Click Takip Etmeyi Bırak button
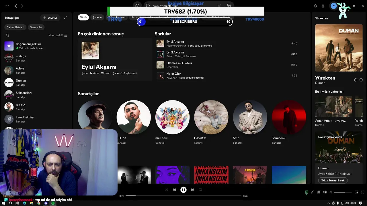This screenshot has width=367, height=206. point(333,181)
